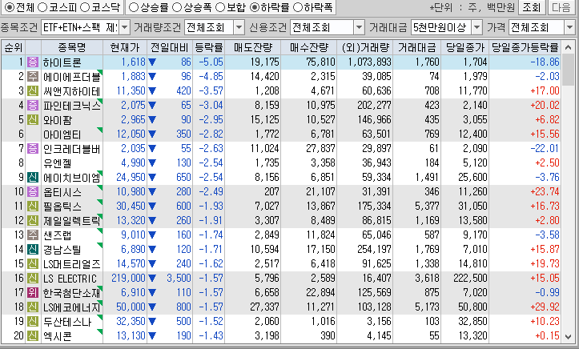Screen dimensions: 579x349
Task: Click the 신 badge icon for LS에코에너지
Action: (33, 307)
